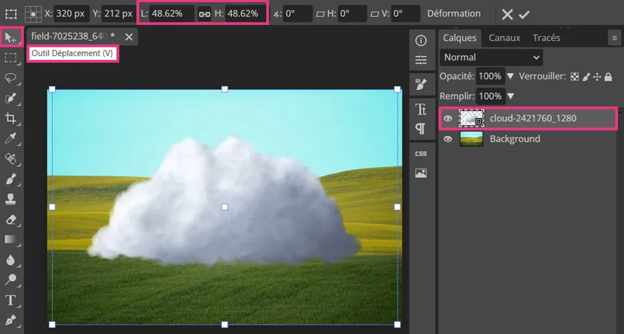This screenshot has width=624, height=334.
Task: Toggle Background layer visibility eye
Action: pyautogui.click(x=447, y=139)
